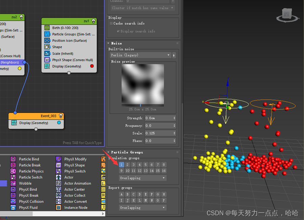
Task: Click the PhysX Shape operator icon in zu1
Action: (47, 60)
